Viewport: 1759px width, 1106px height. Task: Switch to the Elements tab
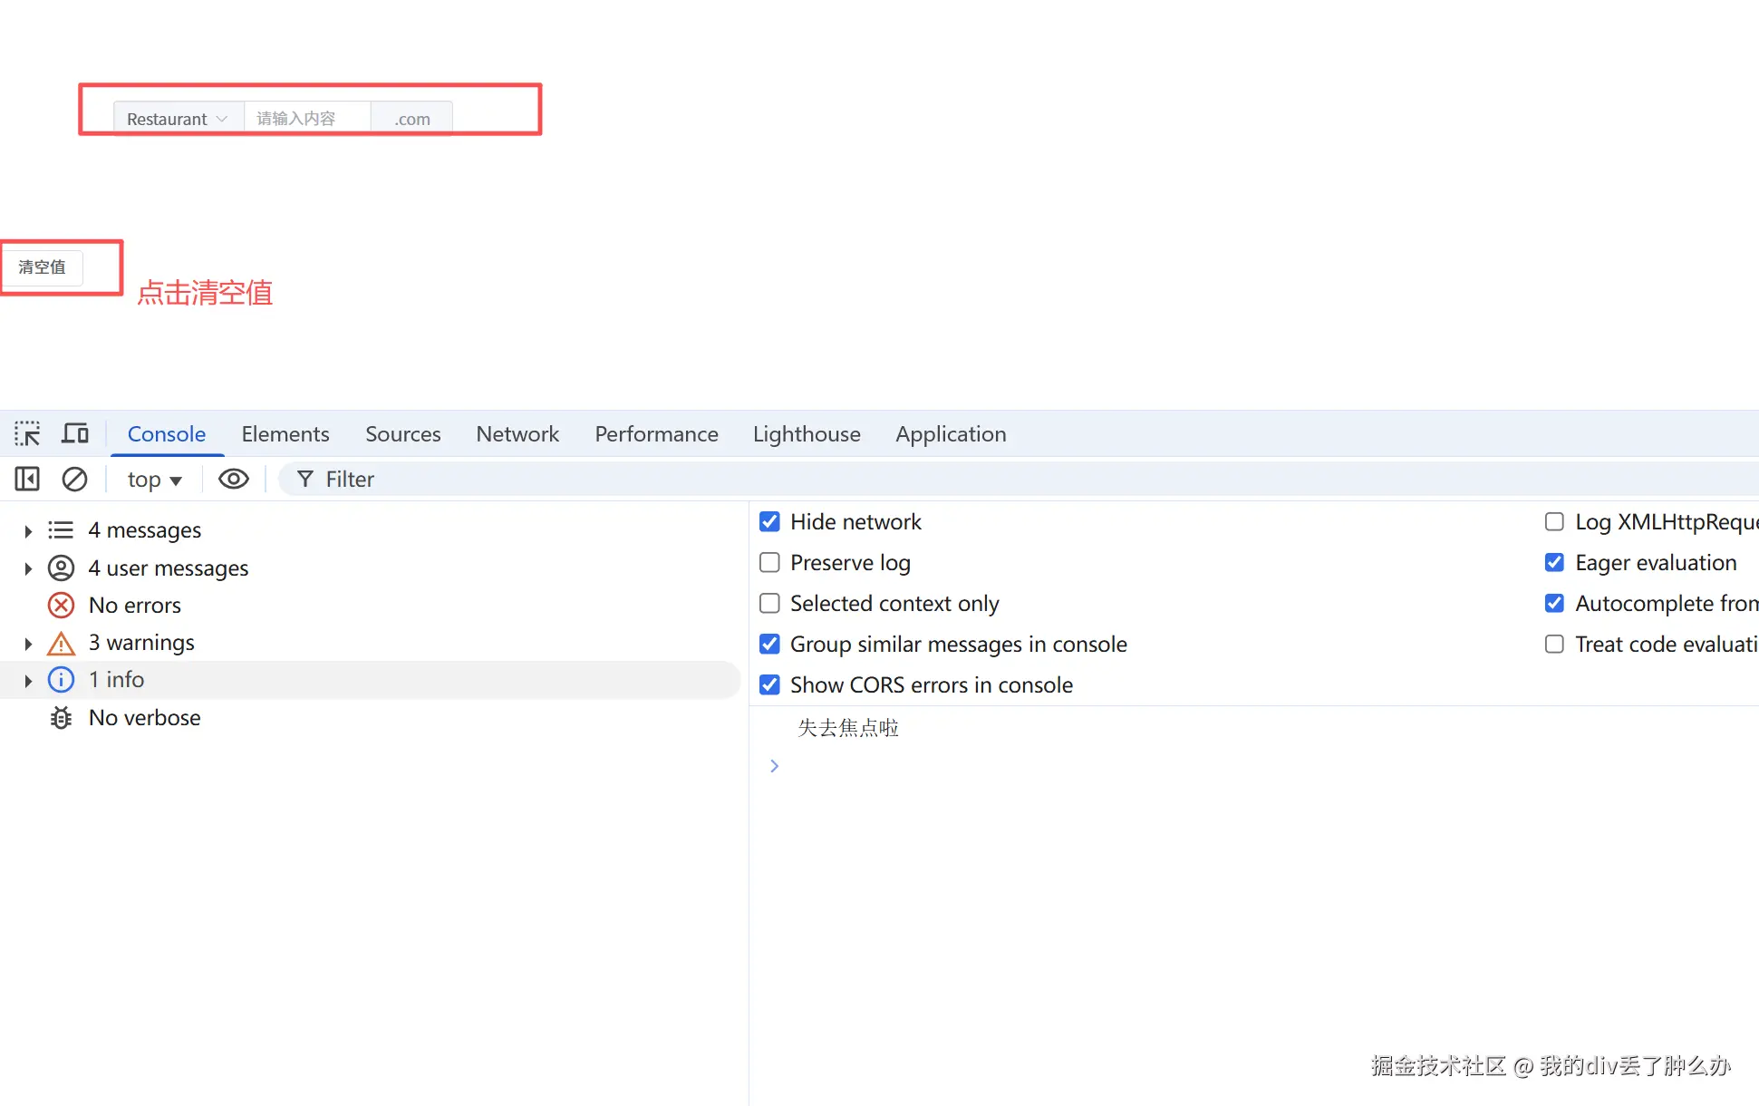click(285, 433)
